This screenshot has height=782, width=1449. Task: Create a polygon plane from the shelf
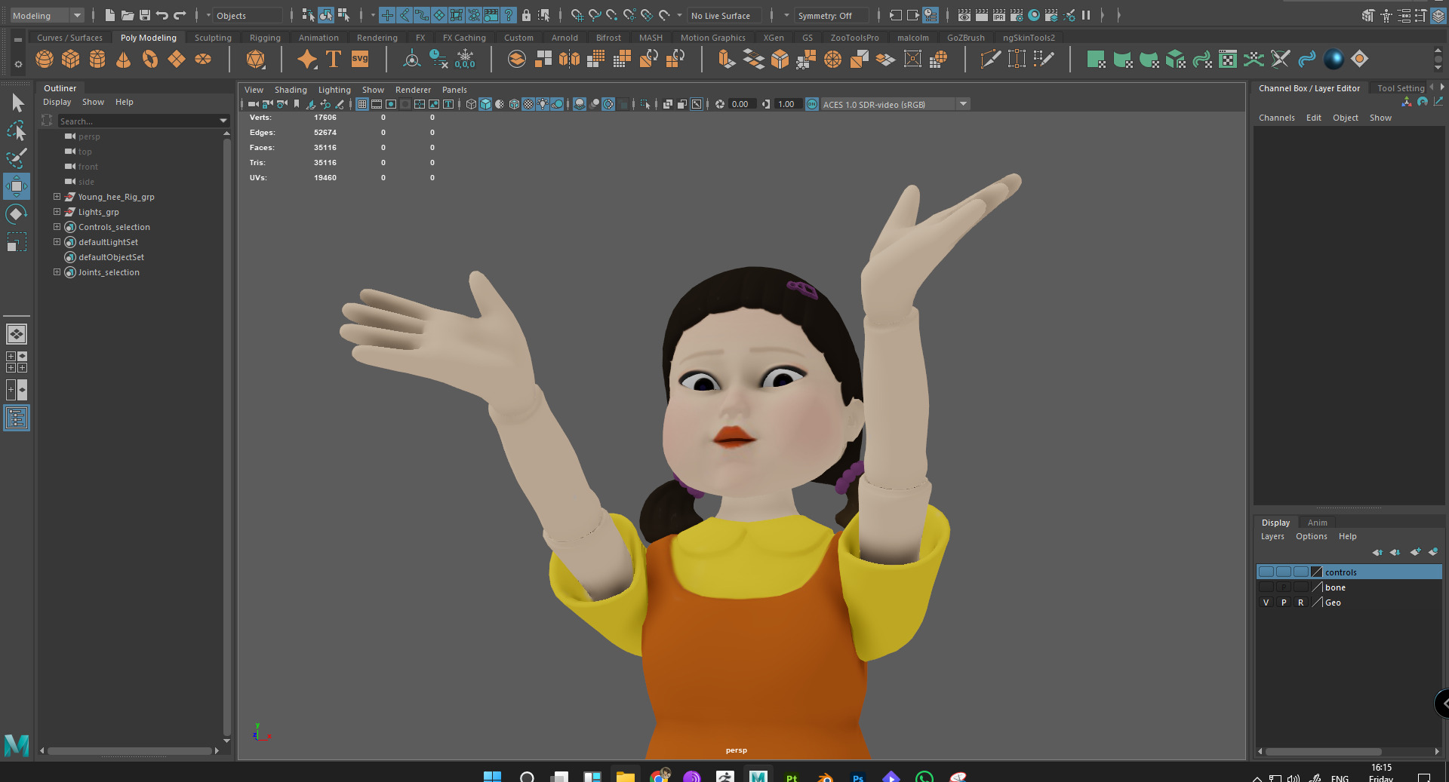[x=177, y=59]
